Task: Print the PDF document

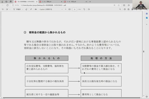Action: tap(125, 9)
